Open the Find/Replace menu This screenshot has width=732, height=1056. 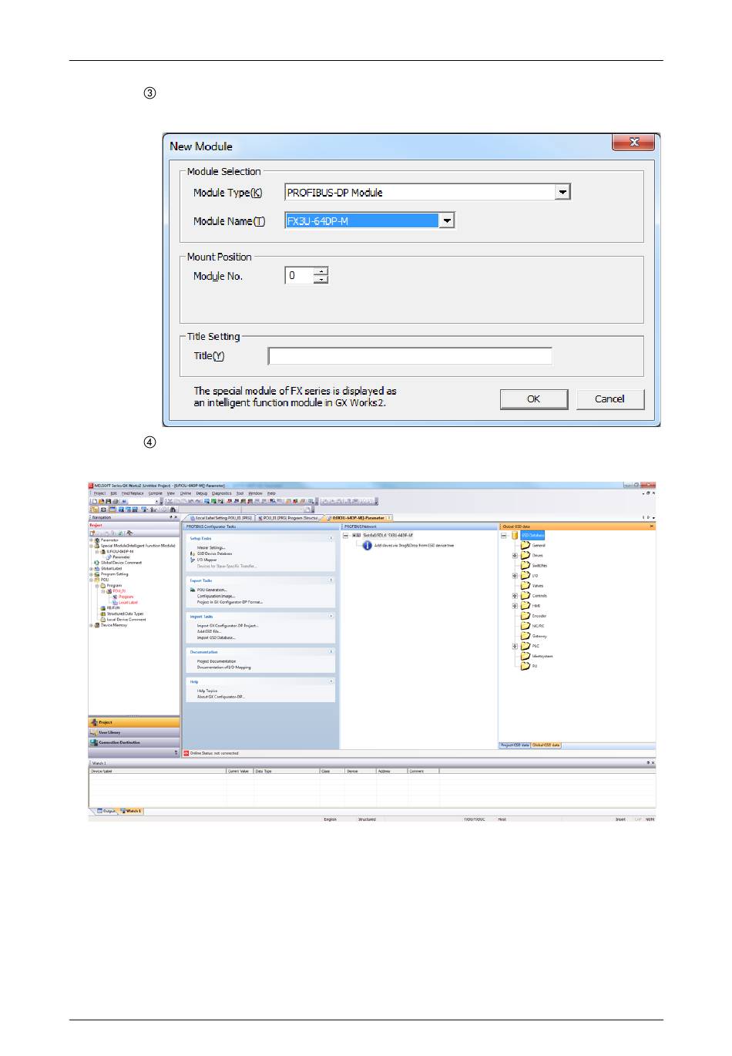point(133,493)
